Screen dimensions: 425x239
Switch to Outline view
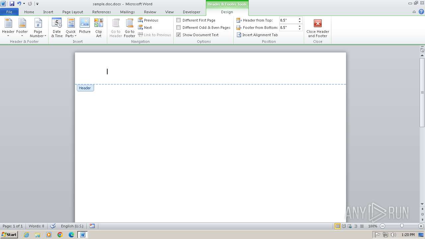355,226
